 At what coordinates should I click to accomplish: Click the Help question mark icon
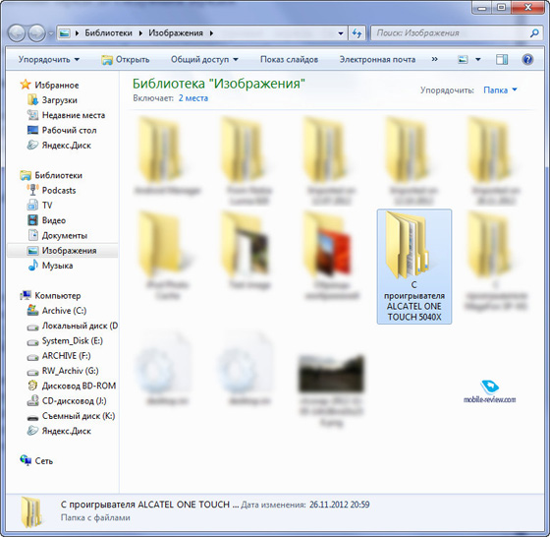tap(527, 59)
